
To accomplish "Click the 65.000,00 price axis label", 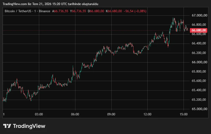I will coord(200,109).
